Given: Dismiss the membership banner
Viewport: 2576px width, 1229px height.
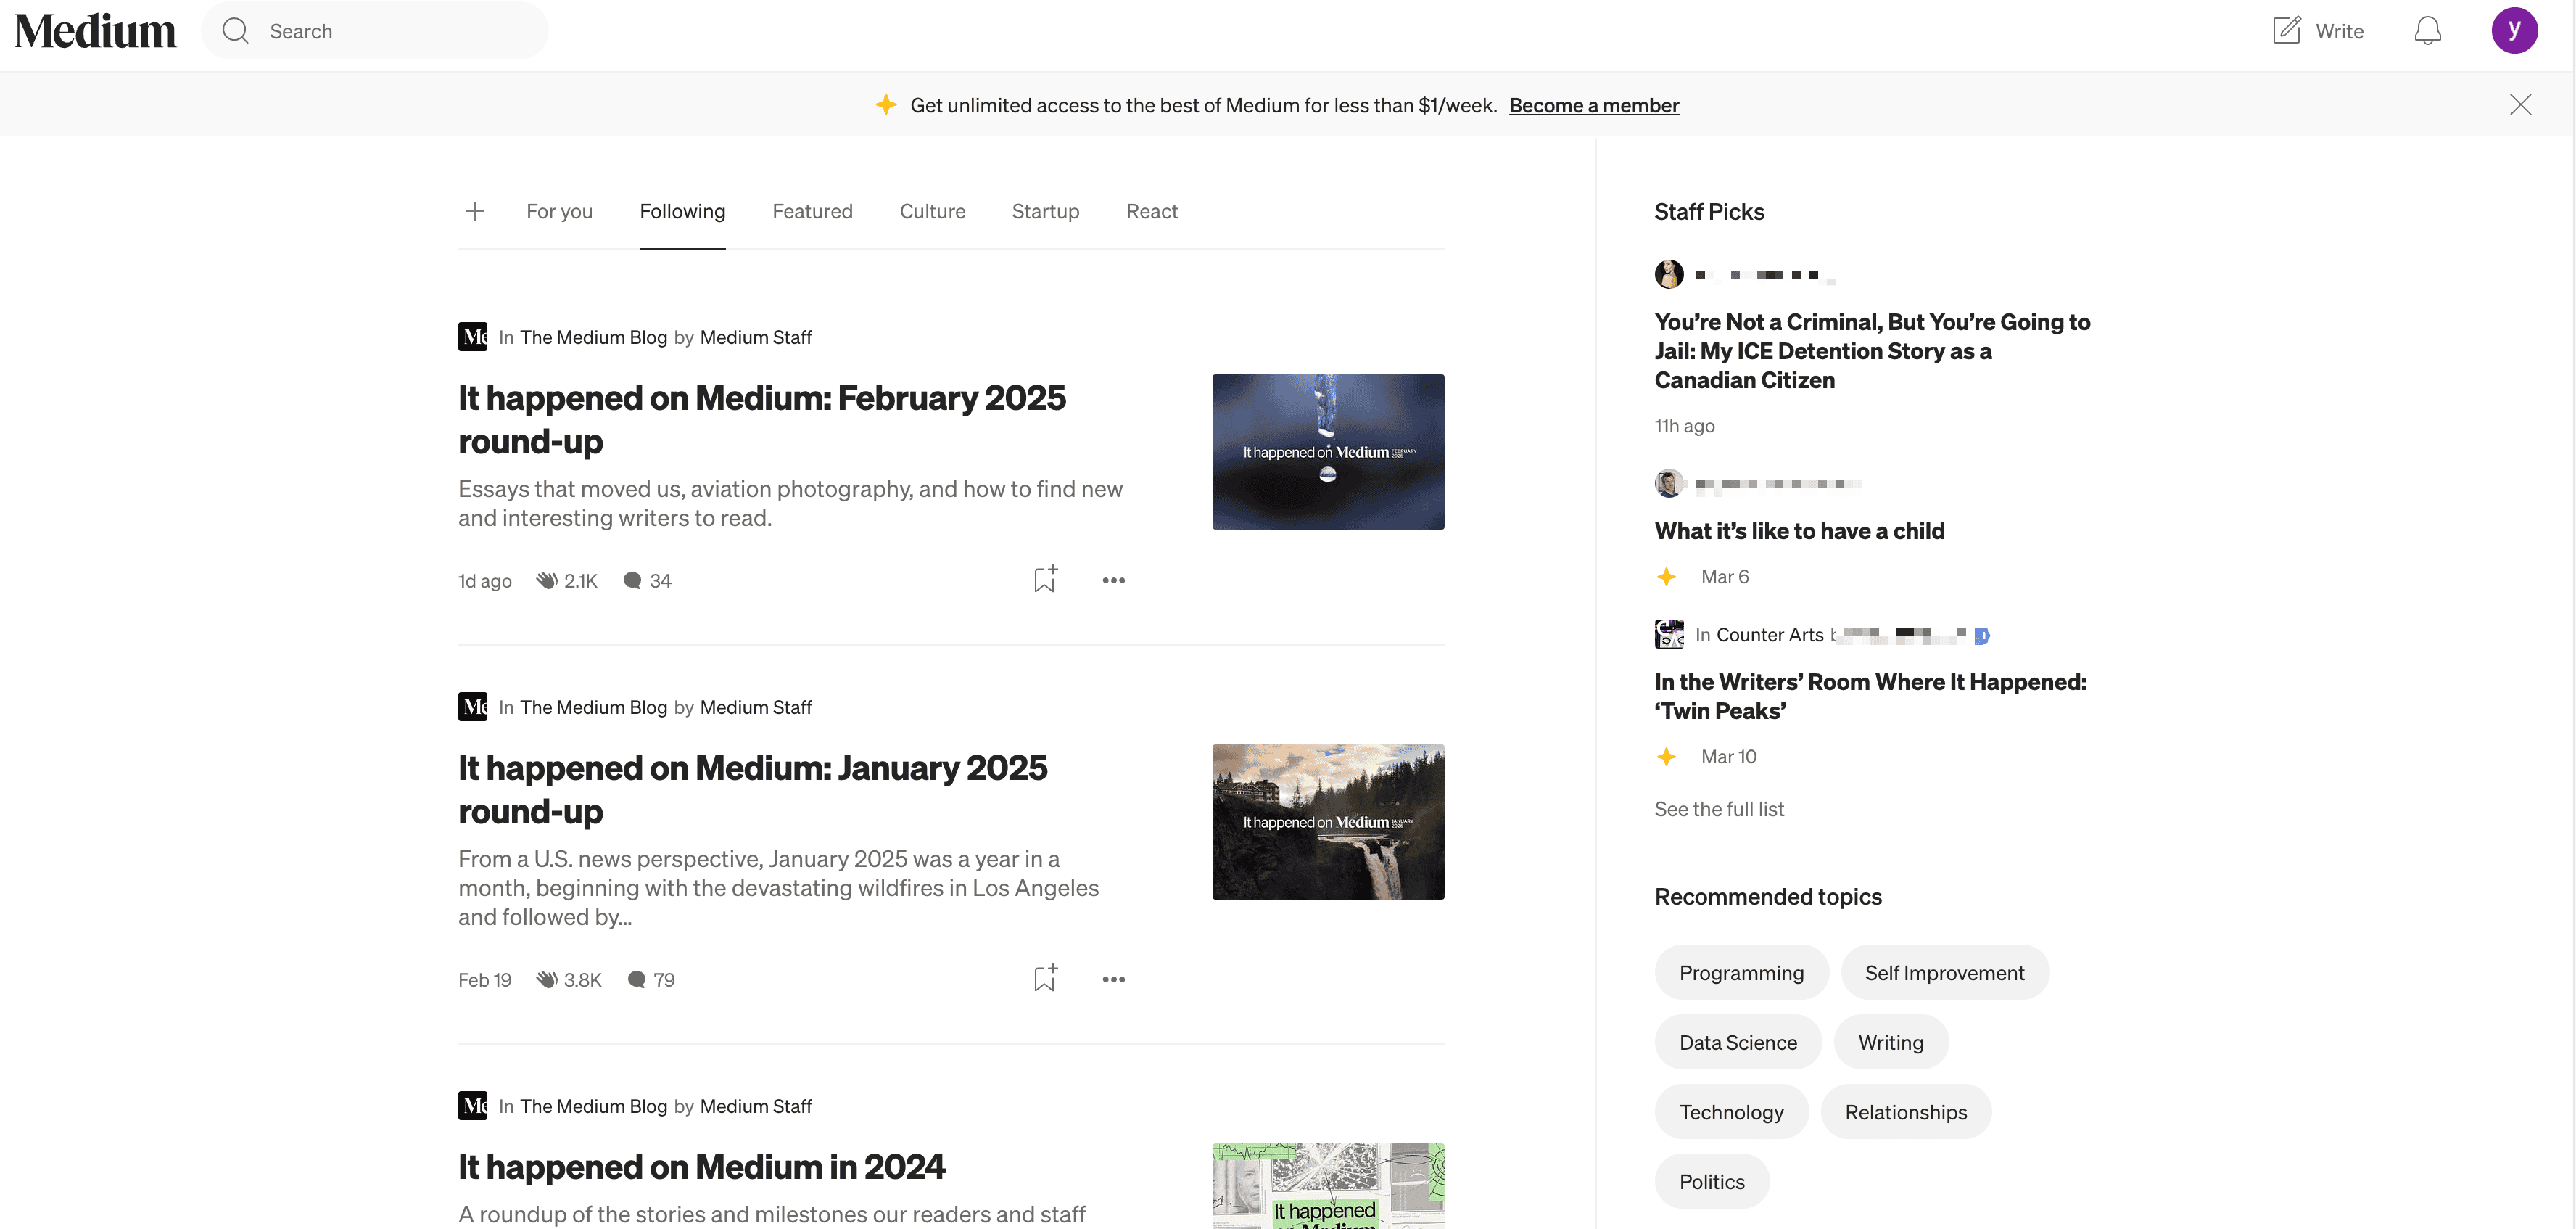Looking at the screenshot, I should [2520, 105].
